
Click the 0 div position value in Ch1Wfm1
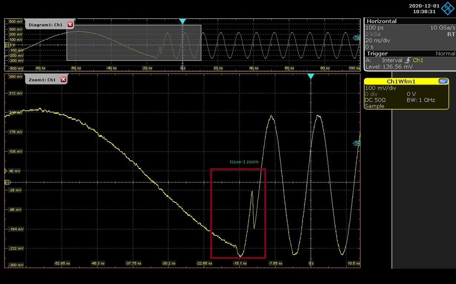(x=371, y=94)
